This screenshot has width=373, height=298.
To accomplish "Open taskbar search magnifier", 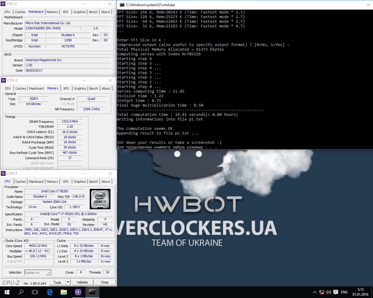I will pos(21,292).
